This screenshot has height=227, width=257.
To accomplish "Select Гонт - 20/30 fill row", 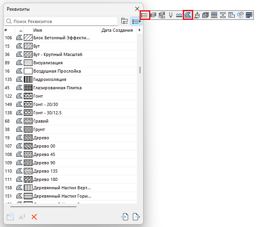I will [x=70, y=104].
